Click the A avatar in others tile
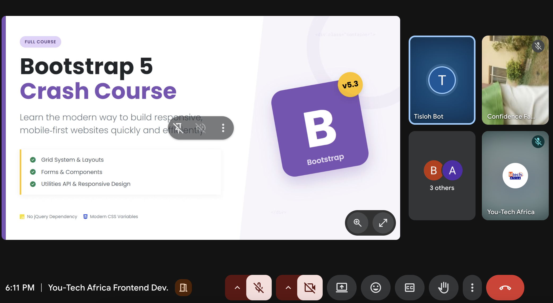Image resolution: width=553 pixels, height=303 pixels. (x=453, y=170)
